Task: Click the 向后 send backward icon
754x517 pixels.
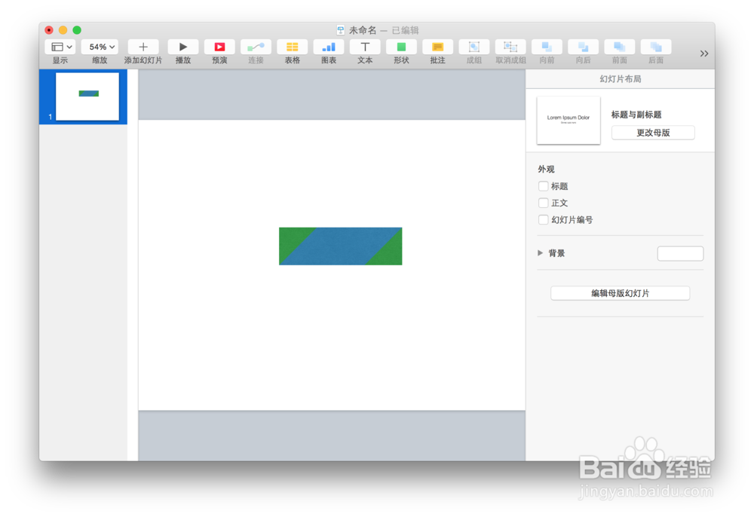Action: pos(584,47)
